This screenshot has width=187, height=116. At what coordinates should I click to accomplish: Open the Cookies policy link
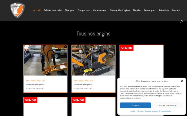[133, 111]
